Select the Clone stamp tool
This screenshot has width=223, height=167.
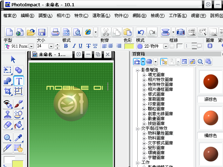point(8,114)
